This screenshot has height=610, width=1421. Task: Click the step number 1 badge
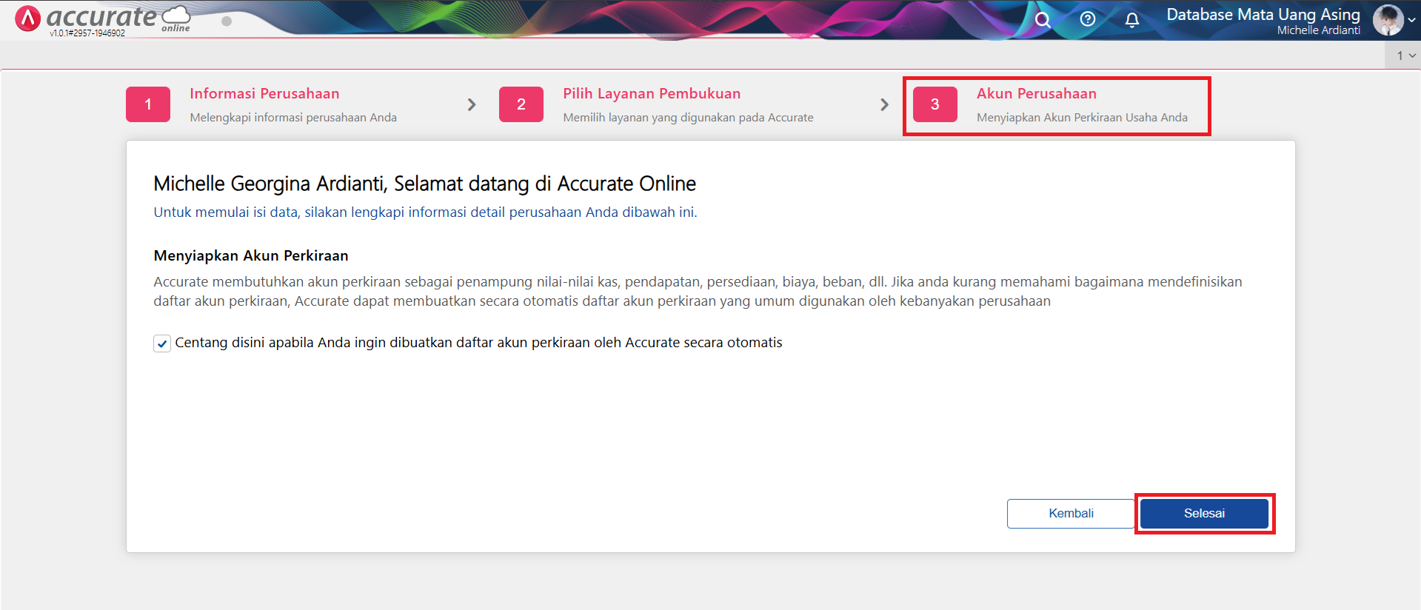[x=148, y=104]
